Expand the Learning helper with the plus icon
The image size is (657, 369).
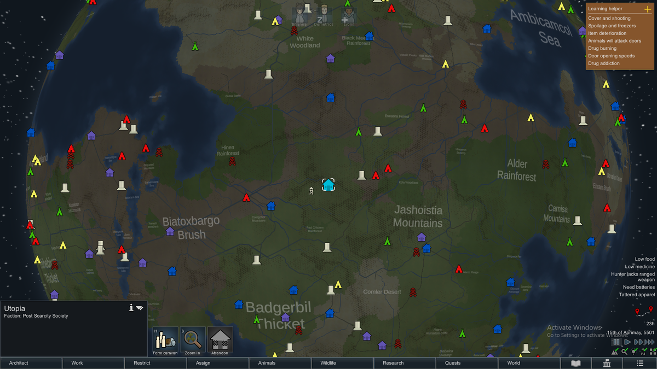coord(648,9)
